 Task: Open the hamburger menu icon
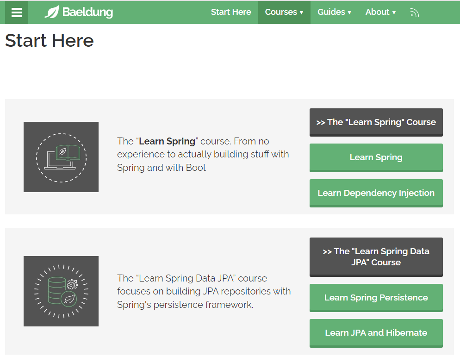coord(17,13)
